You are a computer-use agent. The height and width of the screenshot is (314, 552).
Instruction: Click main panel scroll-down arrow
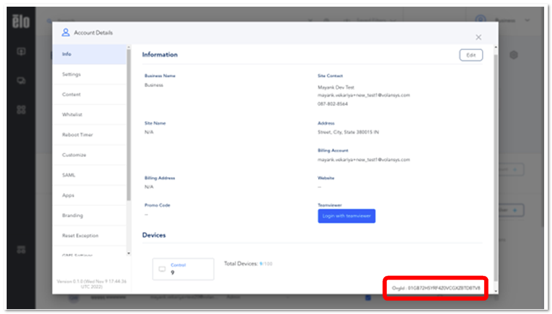[496, 291]
